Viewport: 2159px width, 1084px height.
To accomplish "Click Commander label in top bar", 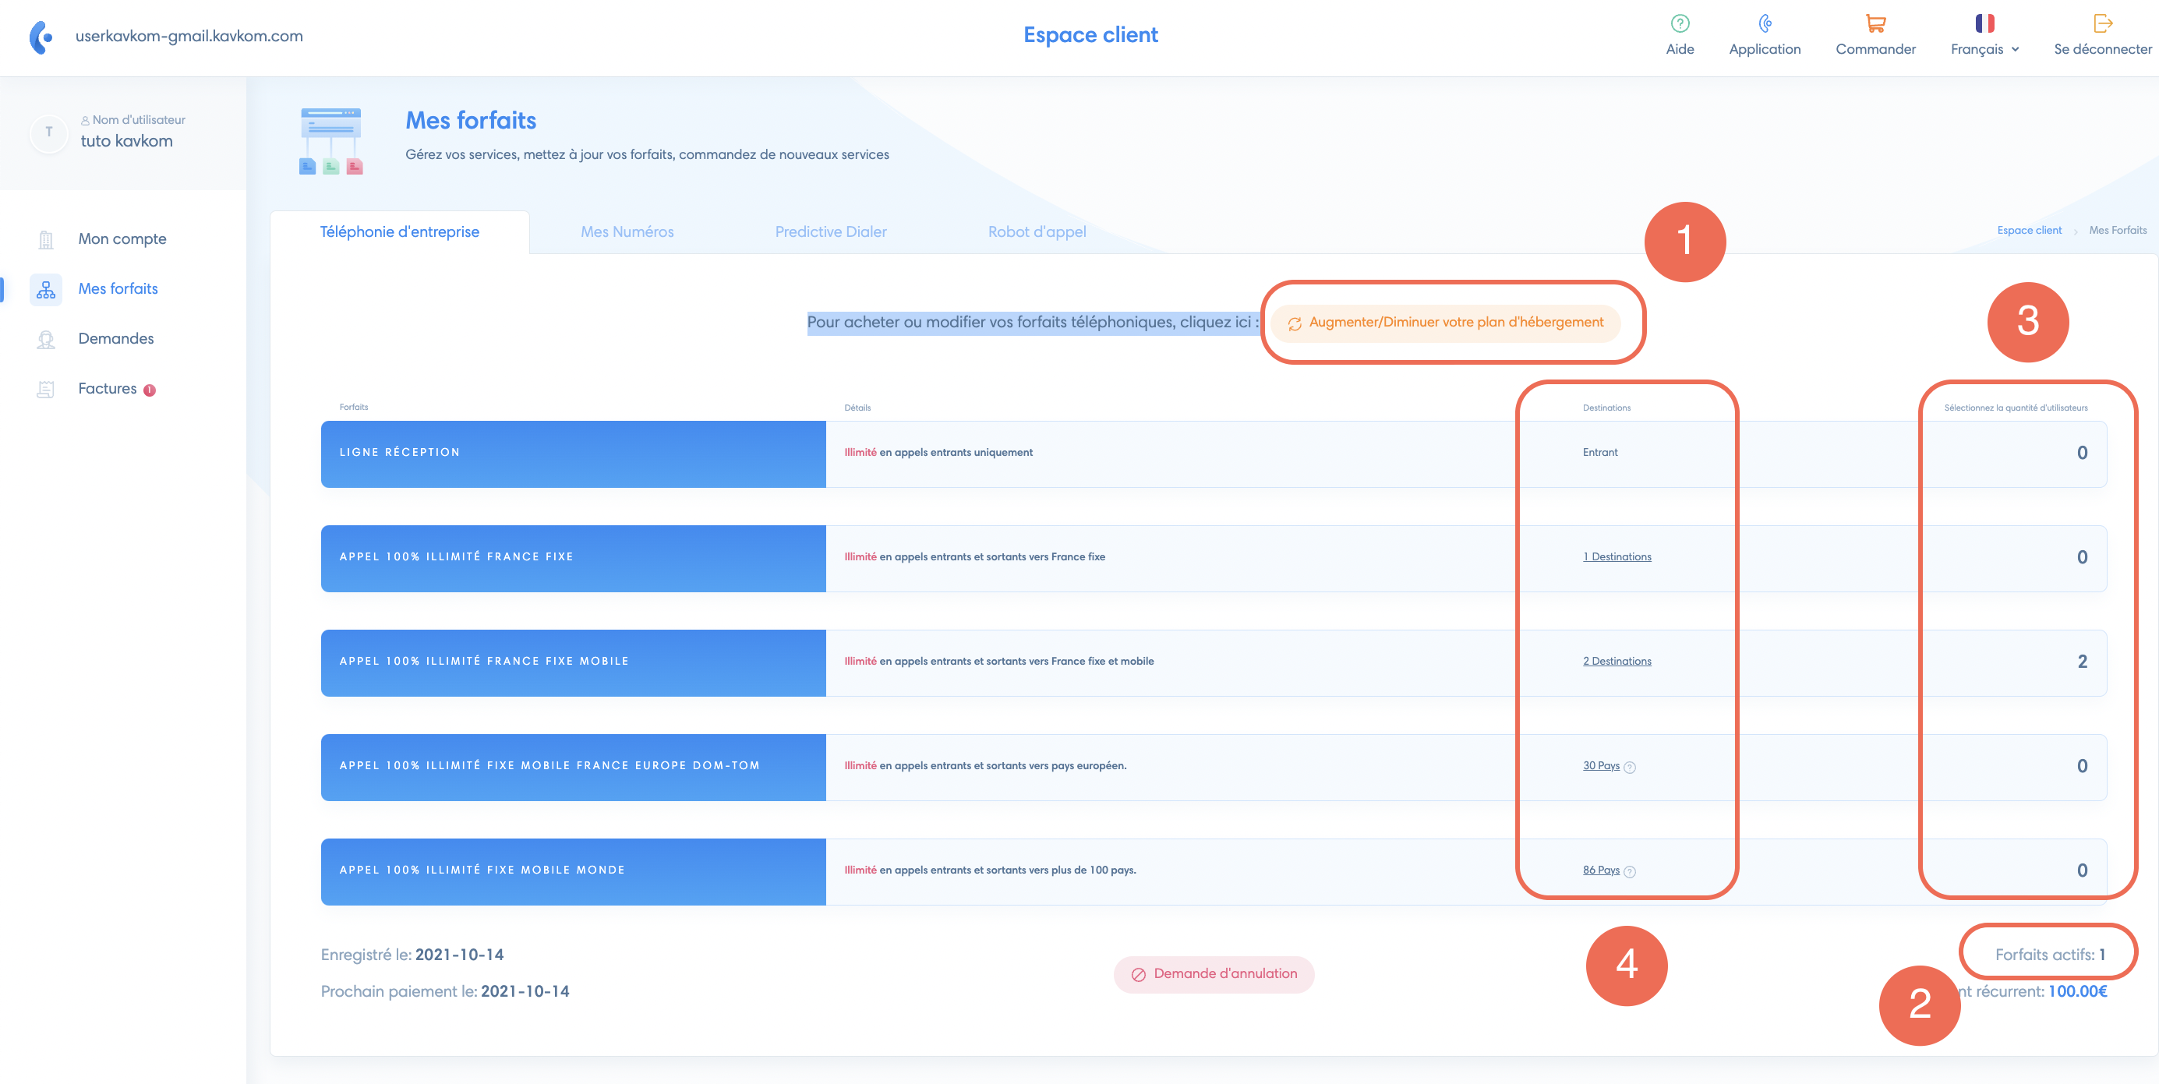I will pos(1875,49).
